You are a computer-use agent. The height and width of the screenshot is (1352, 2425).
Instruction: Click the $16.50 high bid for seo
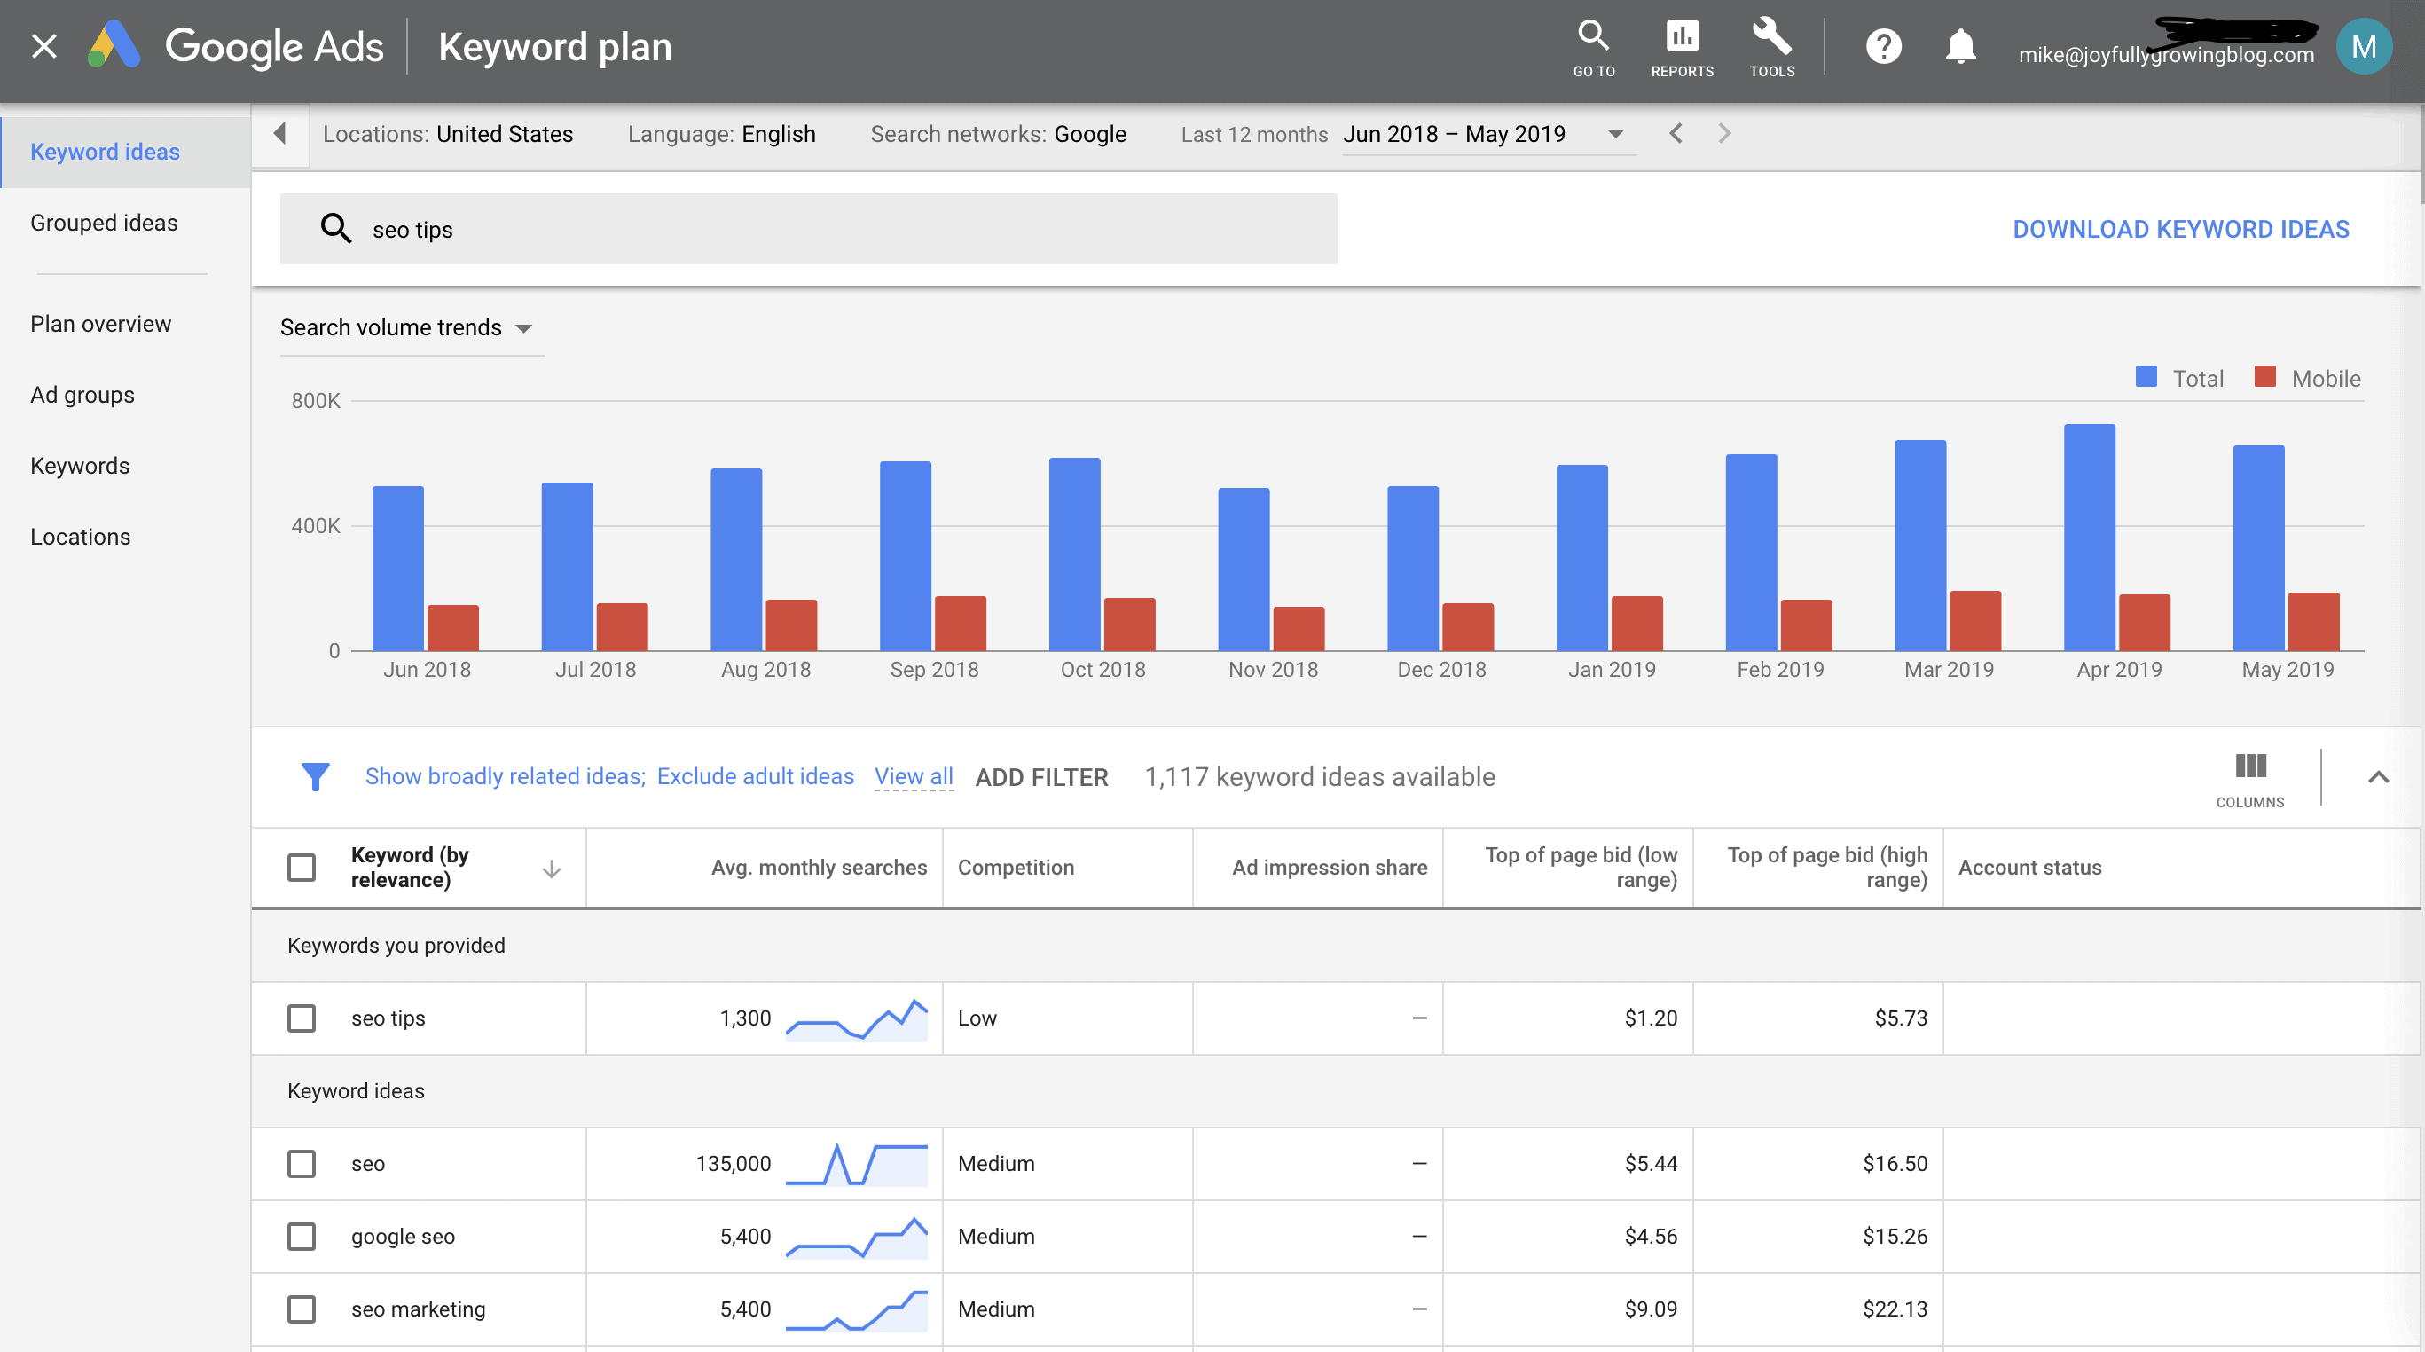tap(1894, 1164)
